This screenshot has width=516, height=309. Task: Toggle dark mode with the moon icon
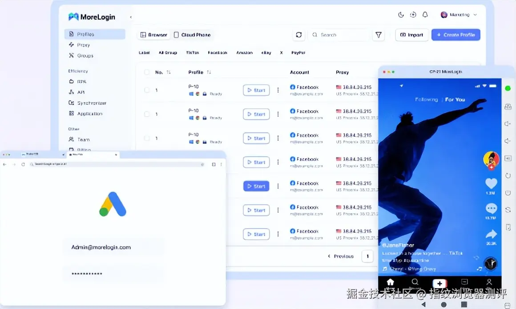click(x=401, y=15)
